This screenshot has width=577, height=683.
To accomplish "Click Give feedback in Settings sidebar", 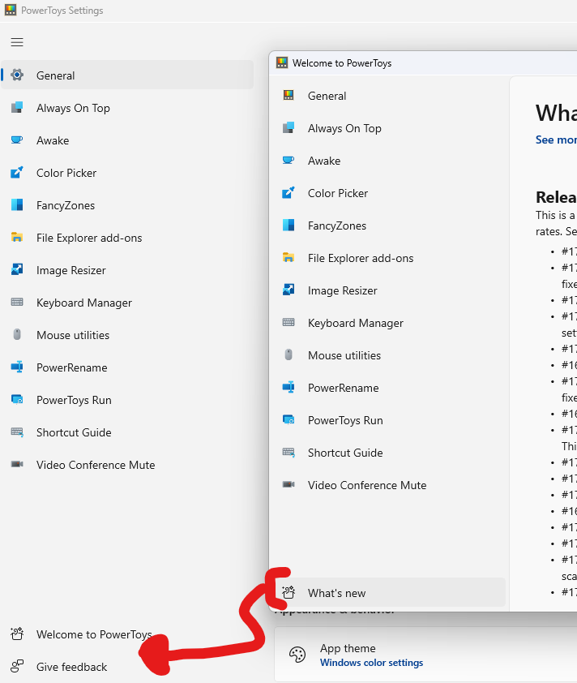I will 72,667.
